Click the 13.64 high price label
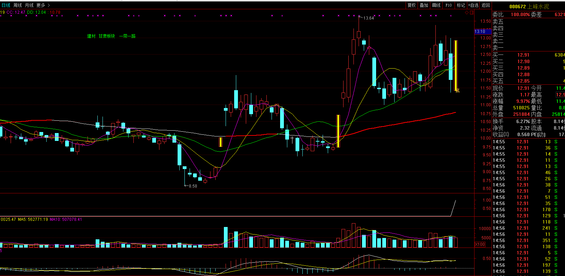 pyautogui.click(x=369, y=18)
